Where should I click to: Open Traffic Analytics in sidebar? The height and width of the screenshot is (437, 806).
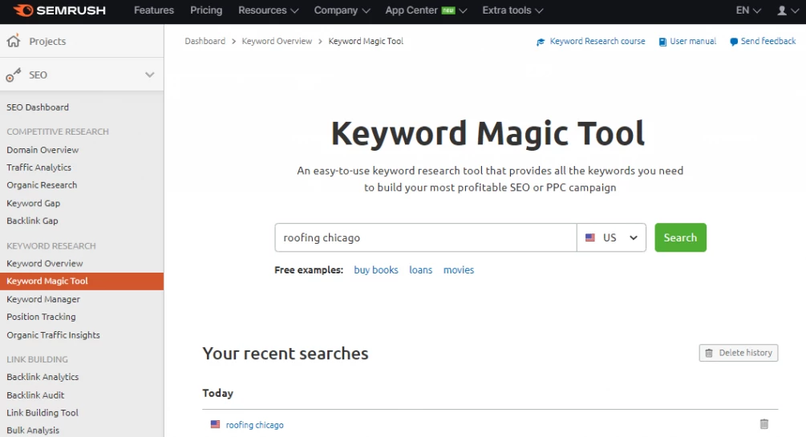pyautogui.click(x=39, y=168)
